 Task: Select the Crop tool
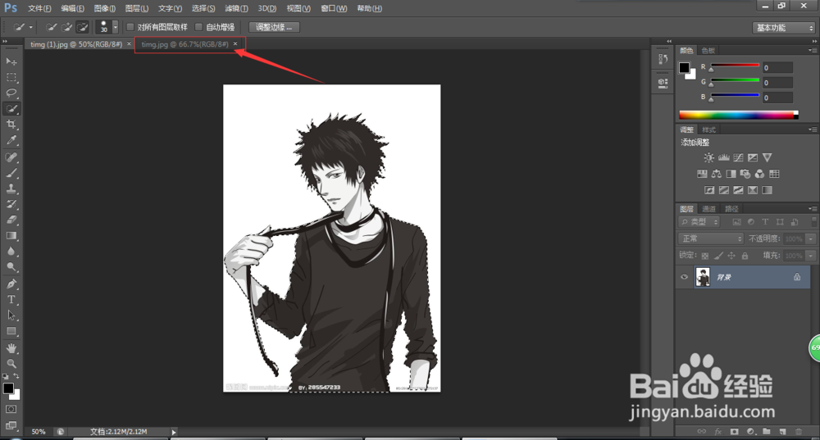[x=11, y=125]
